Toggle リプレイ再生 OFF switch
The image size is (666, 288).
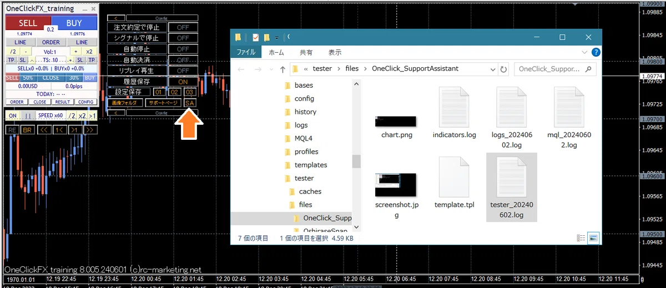pyautogui.click(x=183, y=70)
